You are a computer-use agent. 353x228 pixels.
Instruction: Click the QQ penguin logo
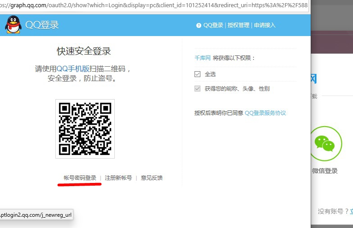tap(13, 25)
